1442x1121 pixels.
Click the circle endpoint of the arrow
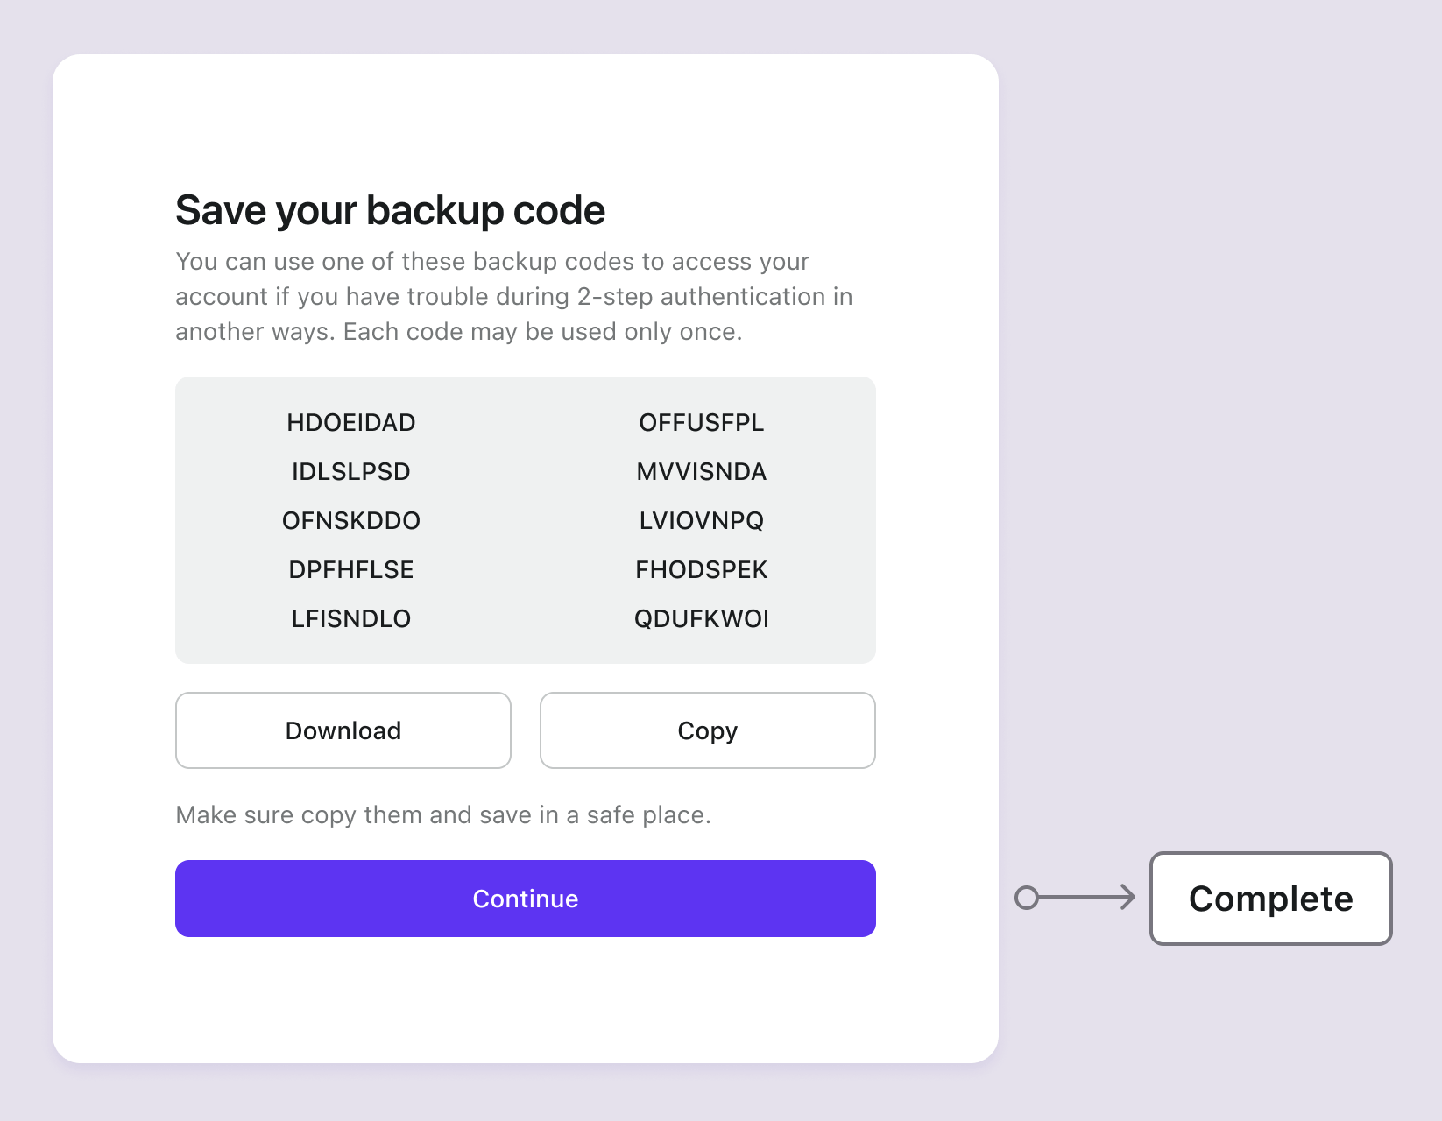tap(1026, 897)
